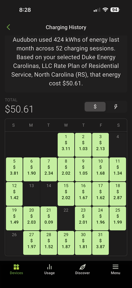Open the Usage bar chart tab
This screenshot has width=132, height=288.
tap(49, 269)
